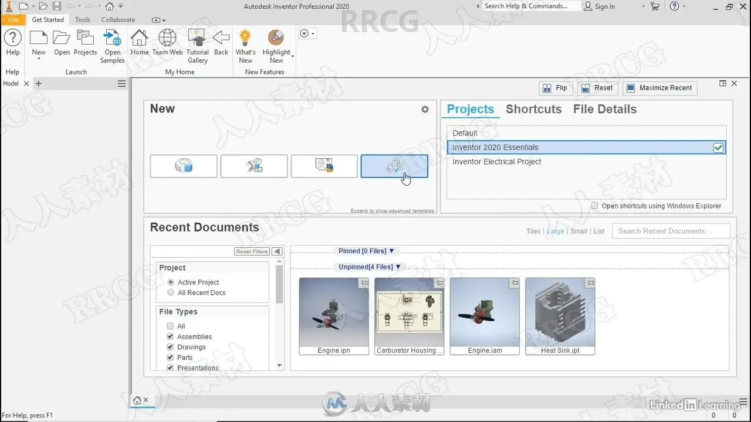Open the Help question mark dropdown in title bar
This screenshot has width=751, height=422.
pos(685,6)
